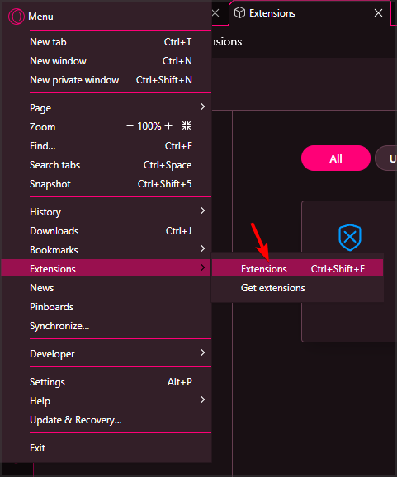Select Search tabs menu item
This screenshot has height=477, width=397.
coord(106,165)
